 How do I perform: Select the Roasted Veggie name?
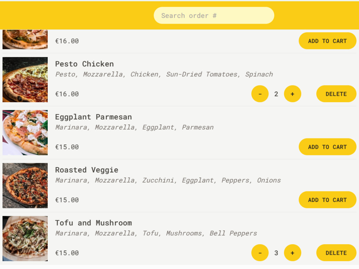[87, 170]
